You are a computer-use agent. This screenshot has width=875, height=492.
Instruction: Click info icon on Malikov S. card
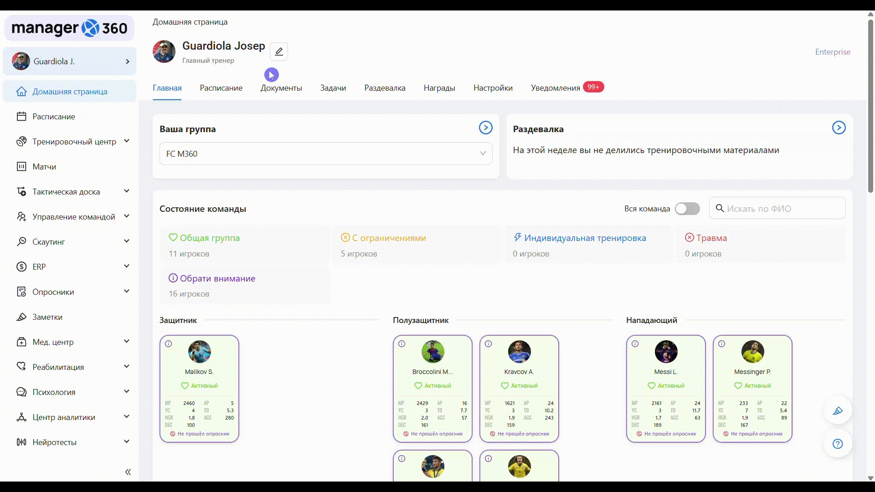tap(169, 344)
